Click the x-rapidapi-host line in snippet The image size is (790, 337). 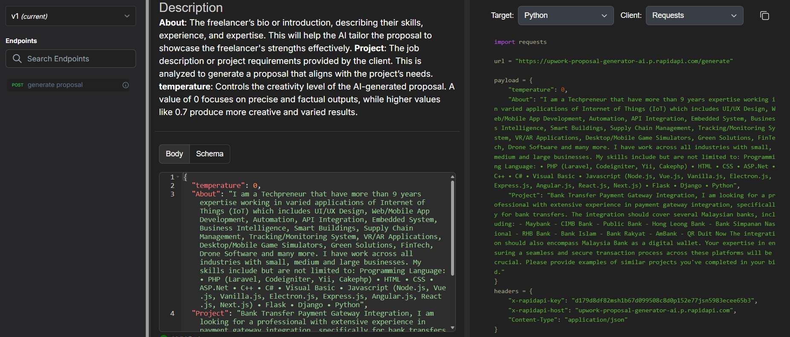click(622, 310)
